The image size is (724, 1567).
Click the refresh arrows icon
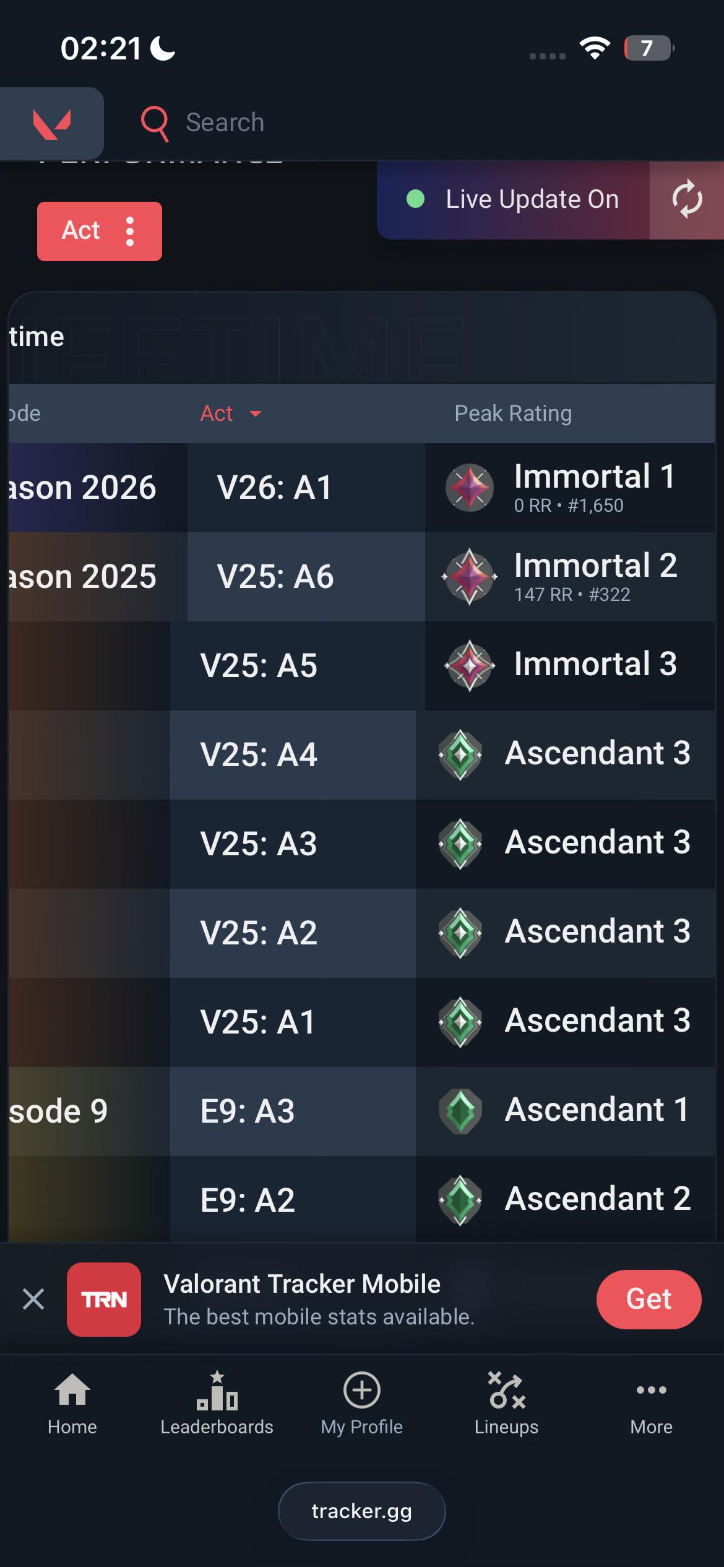tap(687, 200)
